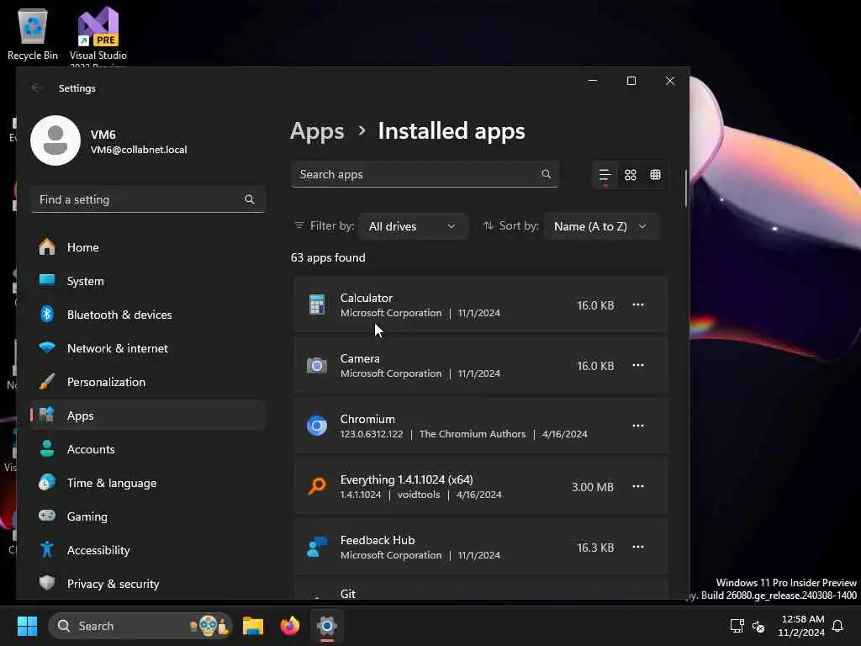This screenshot has height=646, width=861.
Task: Click the VM6 user avatar picture
Action: click(x=55, y=140)
